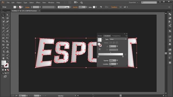Click the search field at top right

click(x=149, y=2)
